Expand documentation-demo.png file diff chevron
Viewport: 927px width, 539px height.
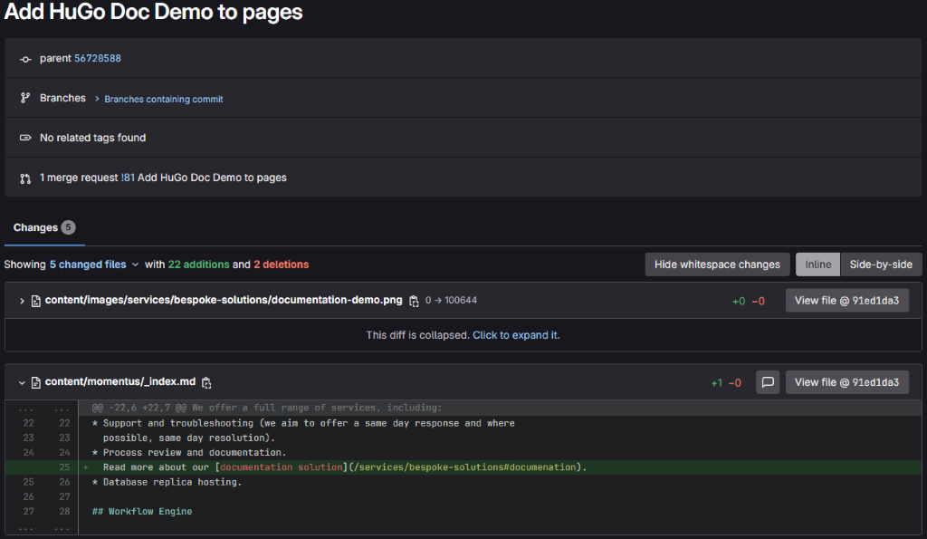pos(22,301)
